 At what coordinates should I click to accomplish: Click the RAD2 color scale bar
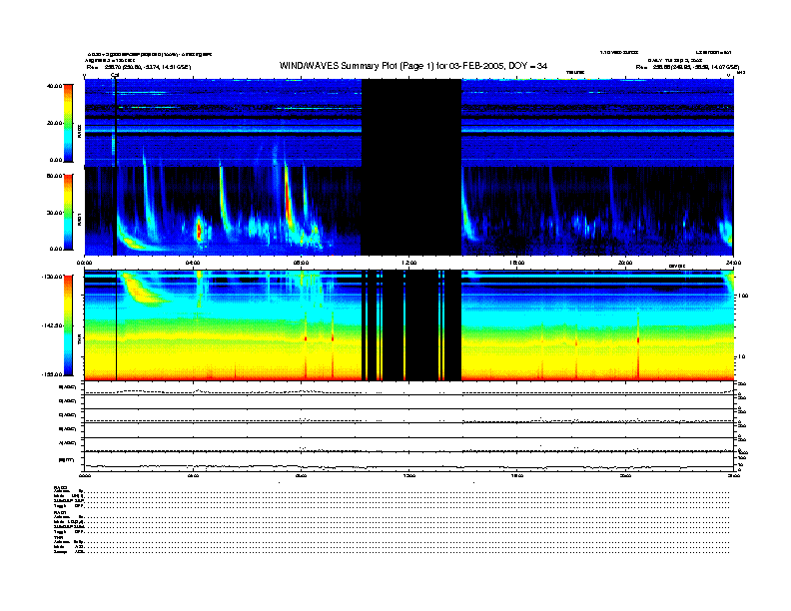click(x=68, y=124)
